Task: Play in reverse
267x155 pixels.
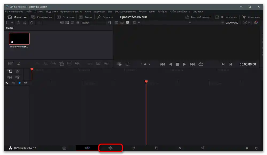Action: [x=171, y=64]
